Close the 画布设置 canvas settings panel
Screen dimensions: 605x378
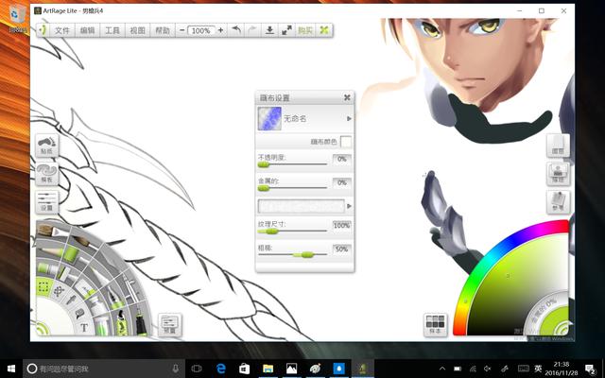[x=347, y=97]
